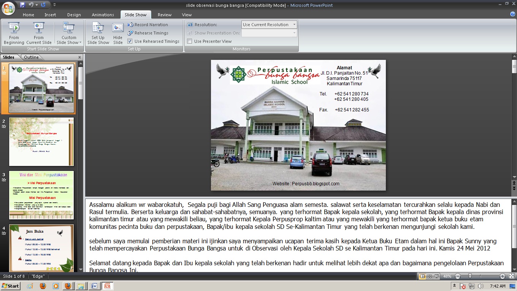Toggle Use Rehearsed Timings checkbox
The width and height of the screenshot is (517, 291).
pos(130,41)
